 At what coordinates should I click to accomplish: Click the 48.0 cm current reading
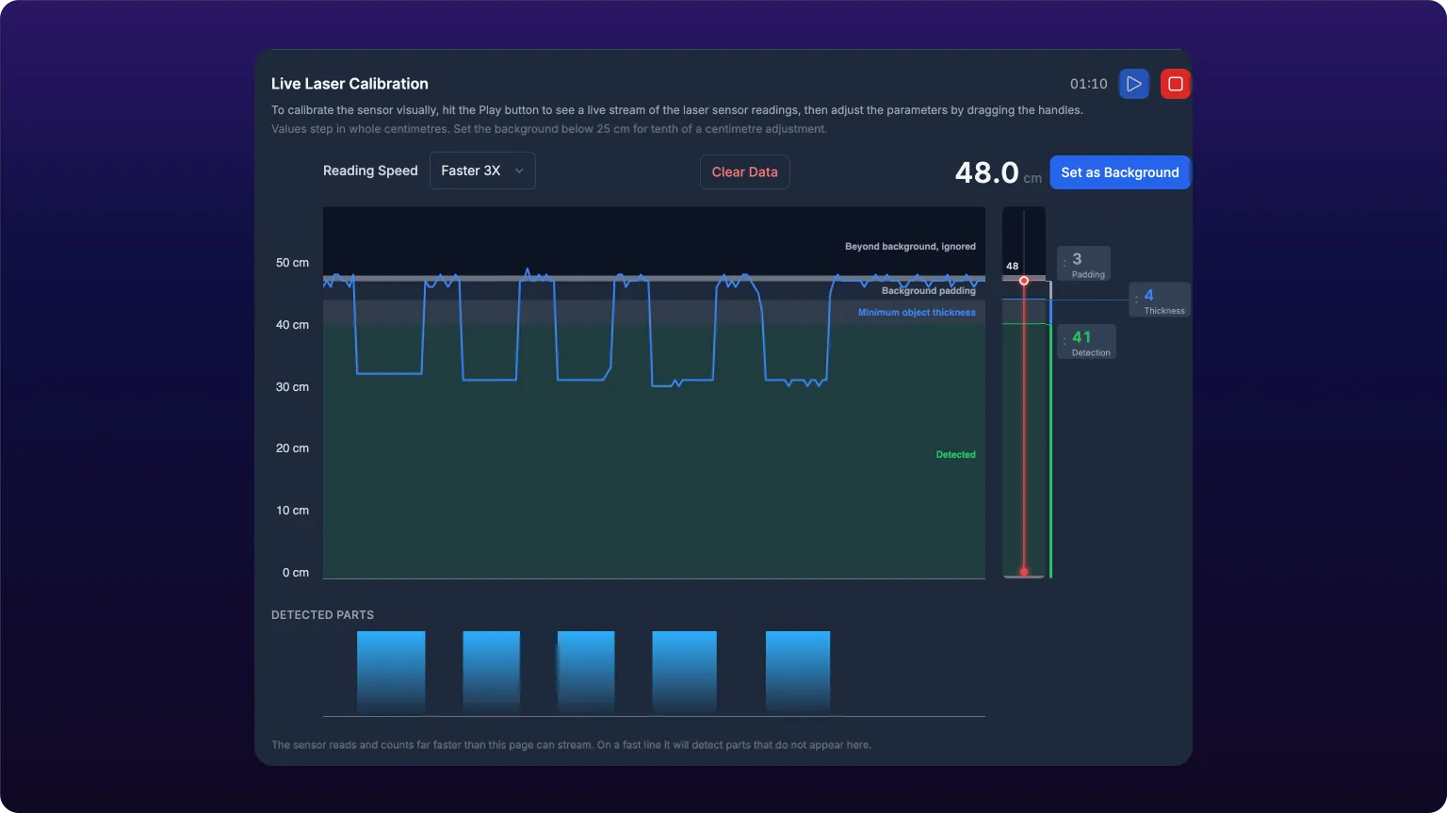coord(998,172)
